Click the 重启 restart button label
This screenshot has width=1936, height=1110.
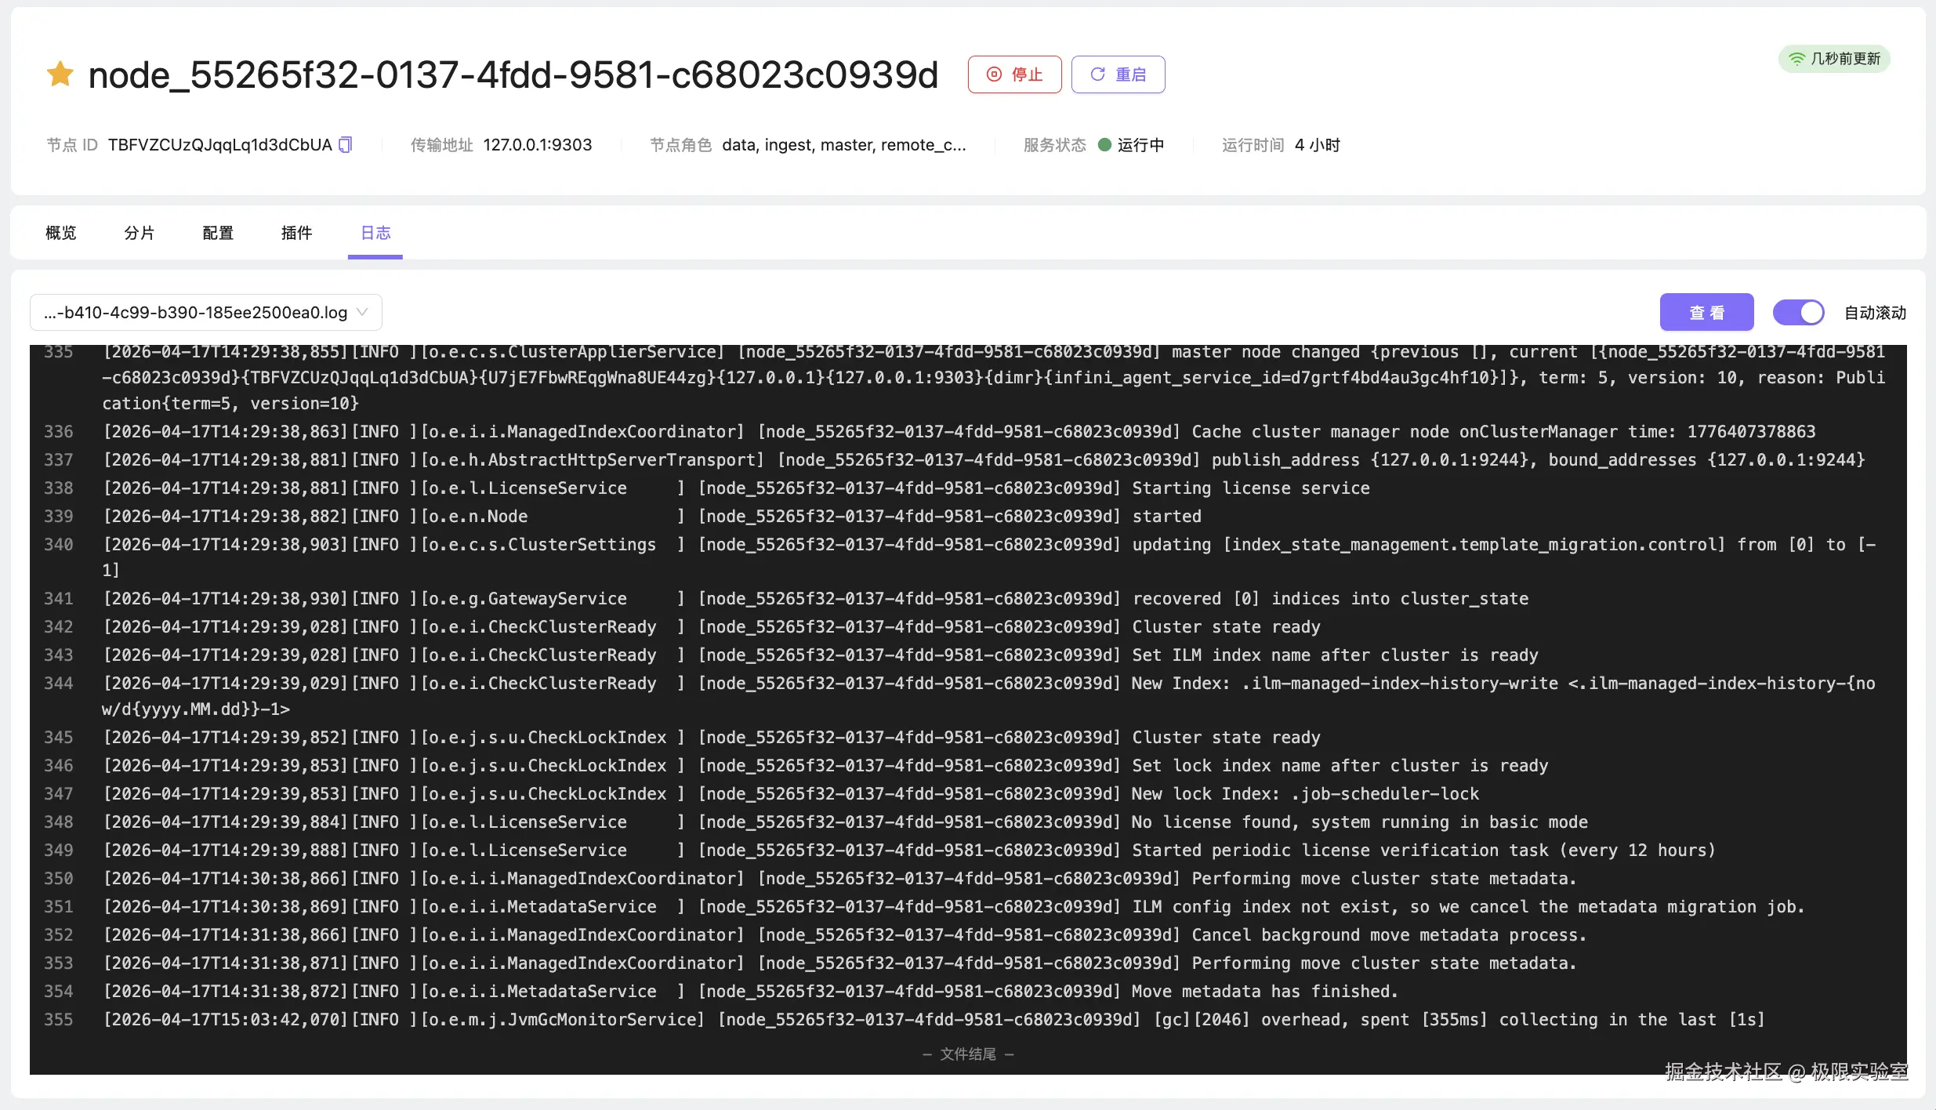click(x=1130, y=74)
